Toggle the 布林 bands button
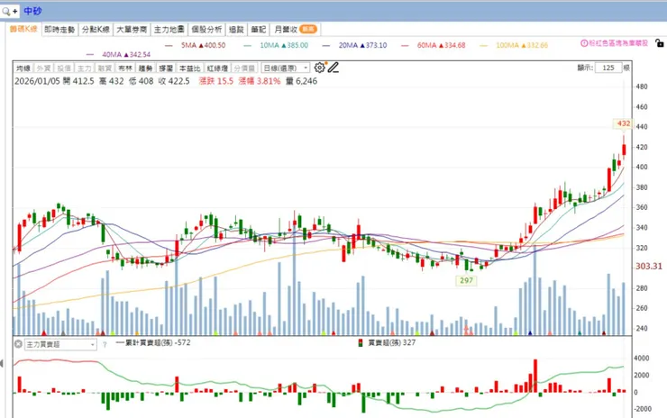 pyautogui.click(x=125, y=68)
